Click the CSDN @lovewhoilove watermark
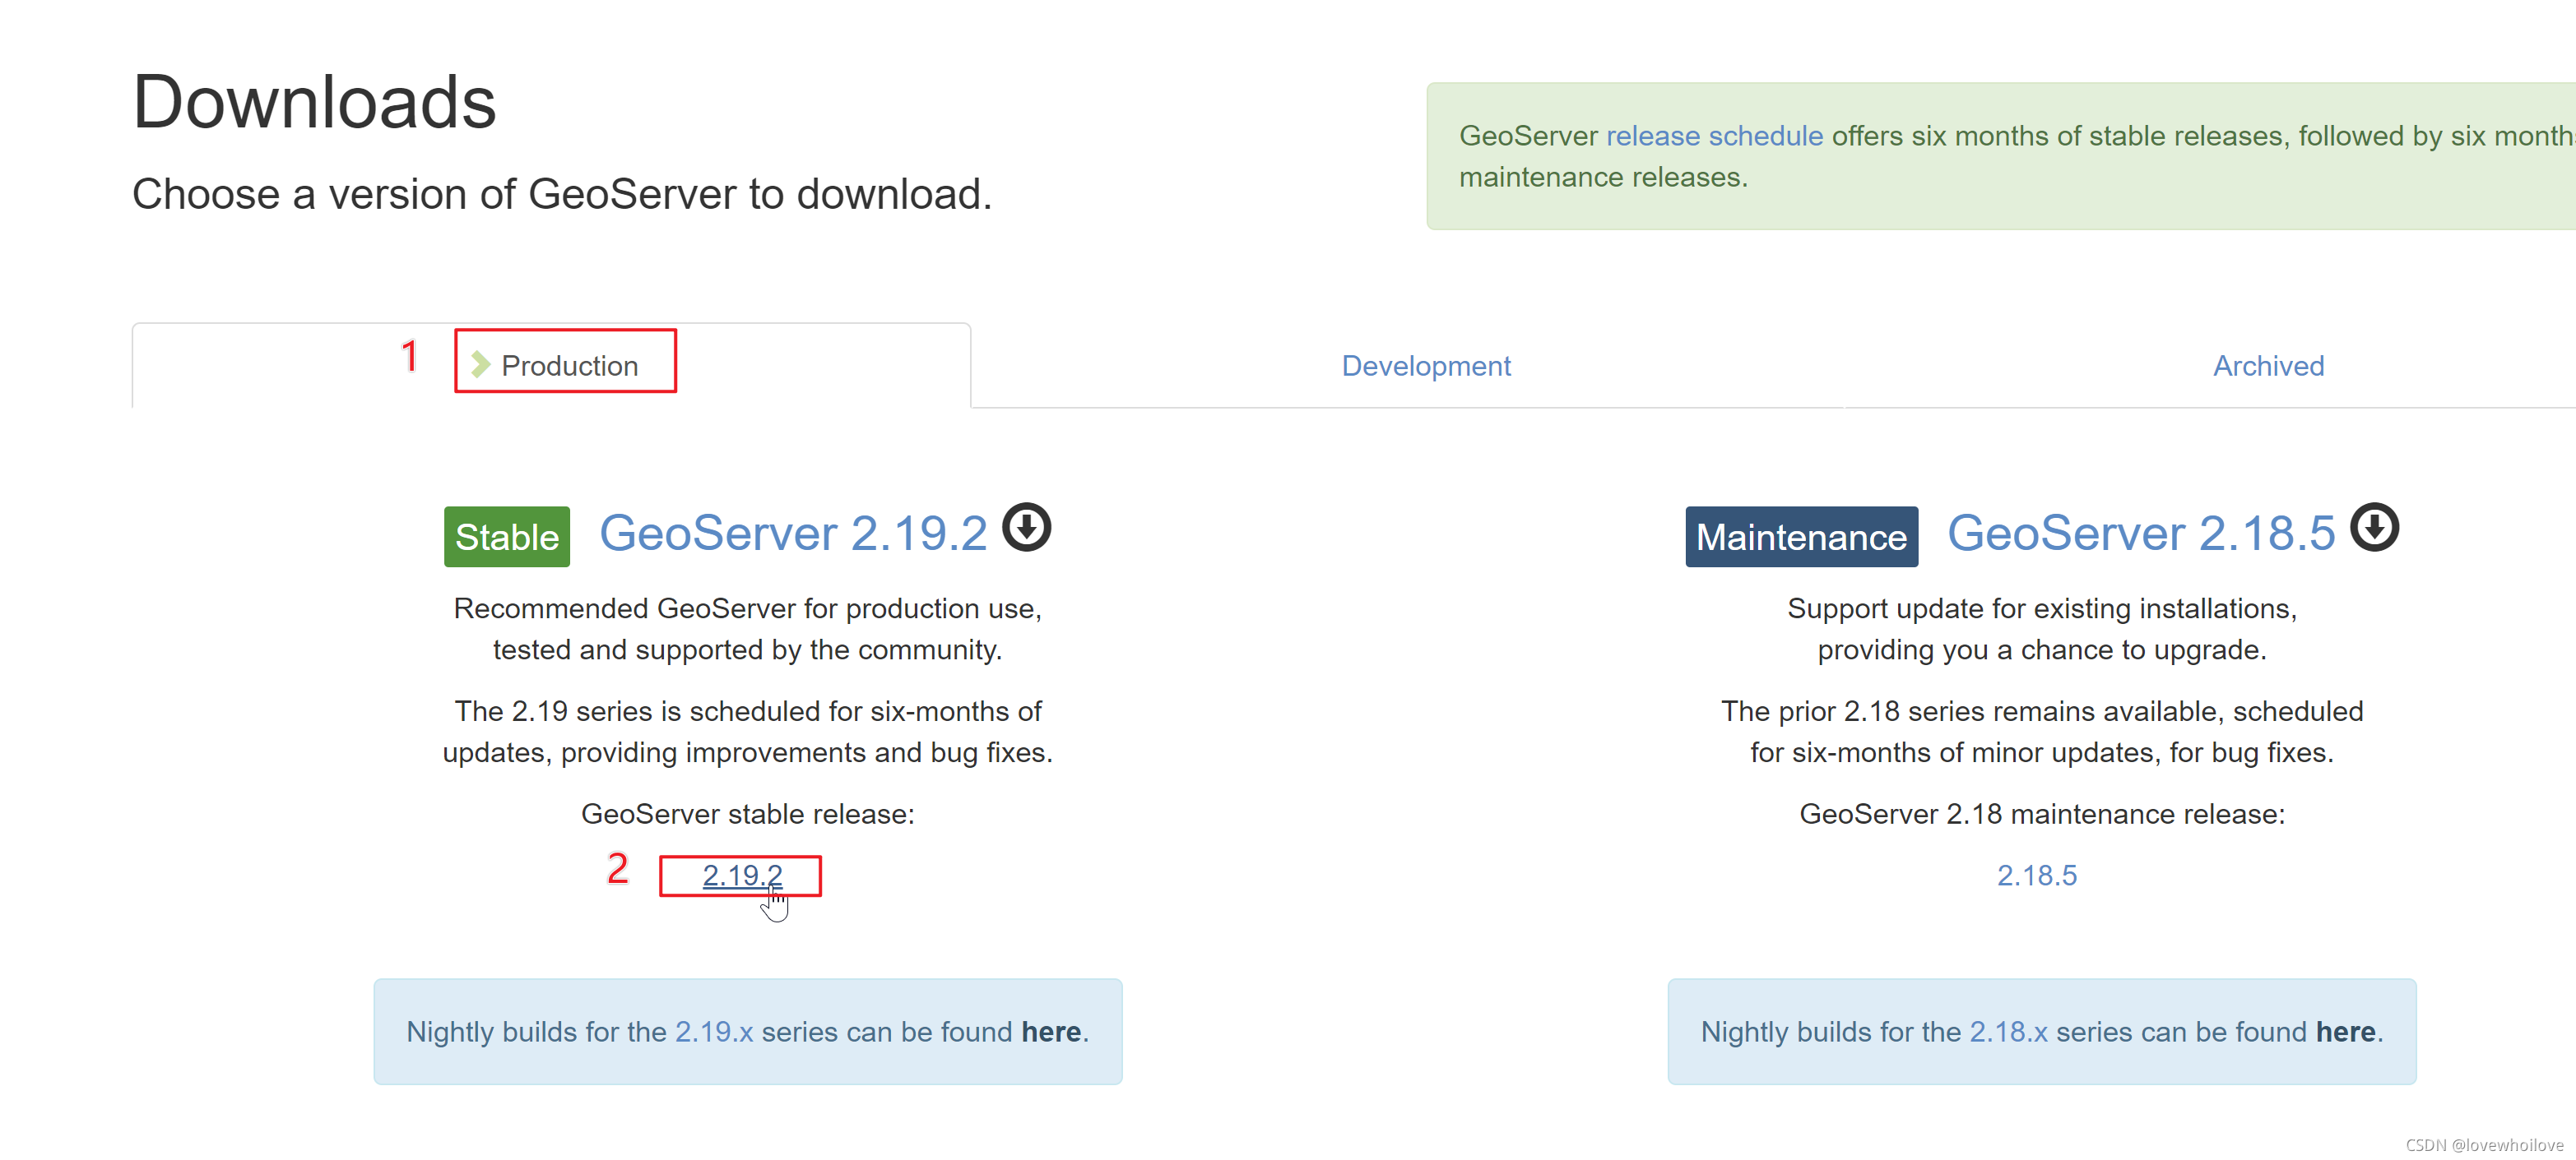This screenshot has width=2576, height=1160. pos(2484,1145)
